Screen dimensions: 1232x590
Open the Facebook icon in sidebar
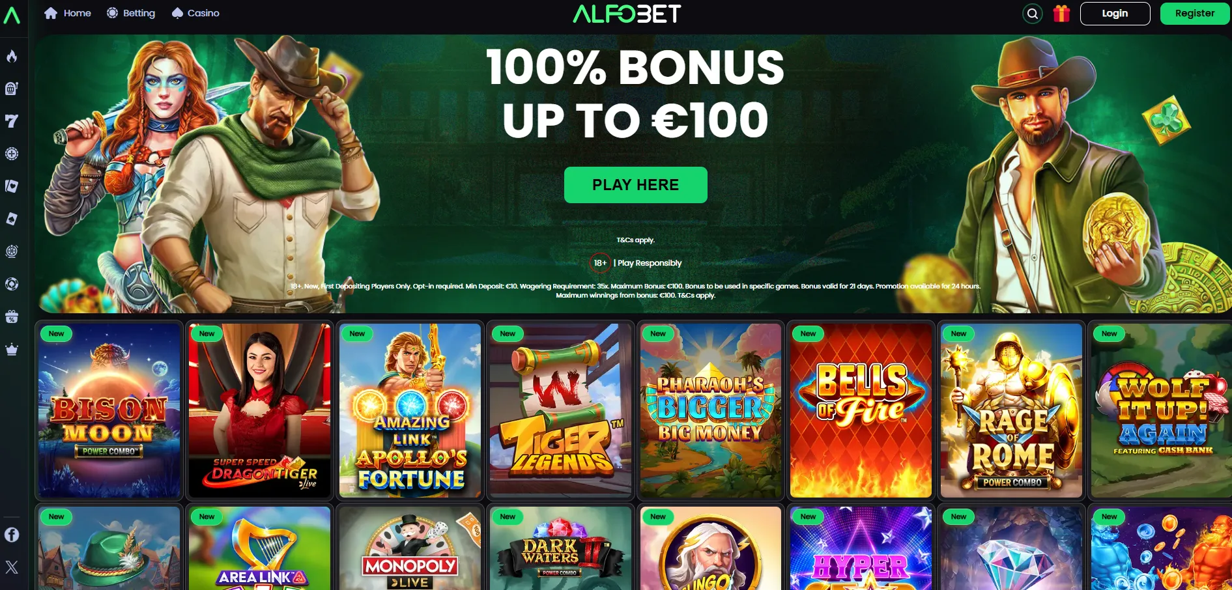[12, 535]
